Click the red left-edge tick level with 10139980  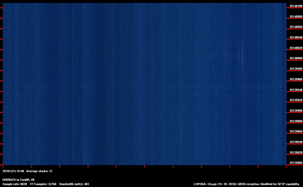1,71
